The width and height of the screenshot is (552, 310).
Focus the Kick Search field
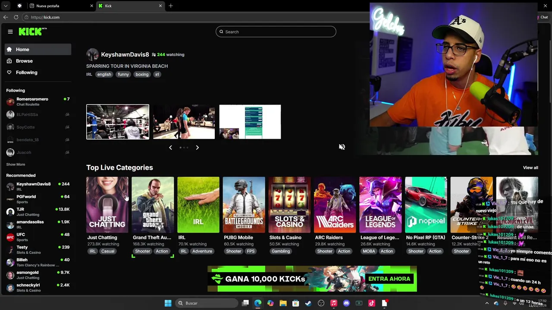(x=276, y=32)
